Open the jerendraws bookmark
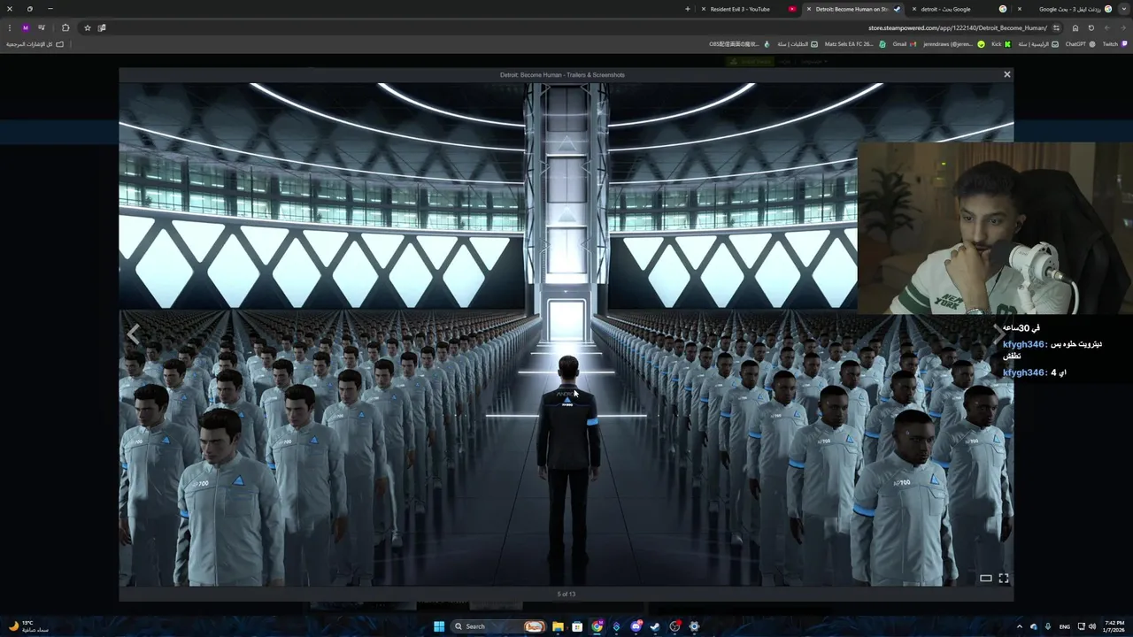The width and height of the screenshot is (1133, 637). 954,43
